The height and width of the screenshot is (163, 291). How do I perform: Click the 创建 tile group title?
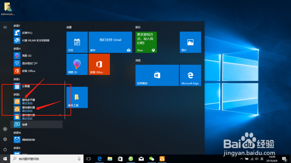(69, 27)
